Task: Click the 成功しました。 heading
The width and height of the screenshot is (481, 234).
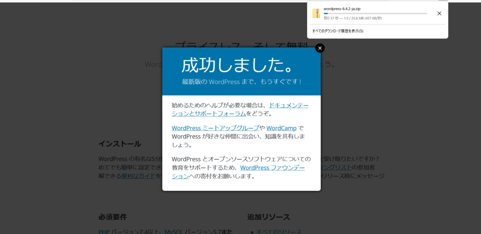Action: (237, 65)
